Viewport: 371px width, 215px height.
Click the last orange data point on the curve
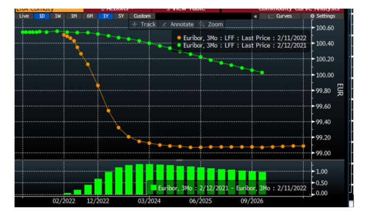[303, 146]
